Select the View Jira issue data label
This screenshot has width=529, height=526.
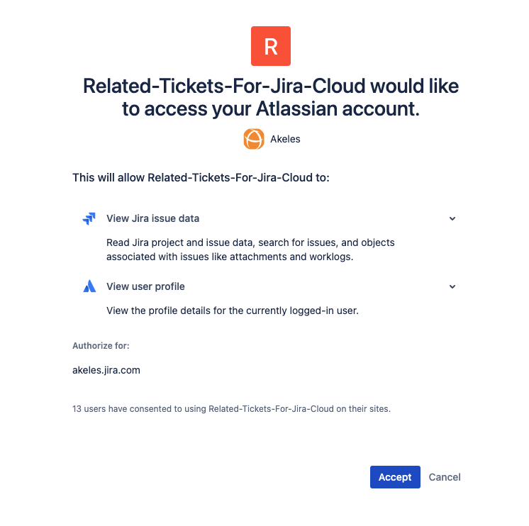coord(152,218)
